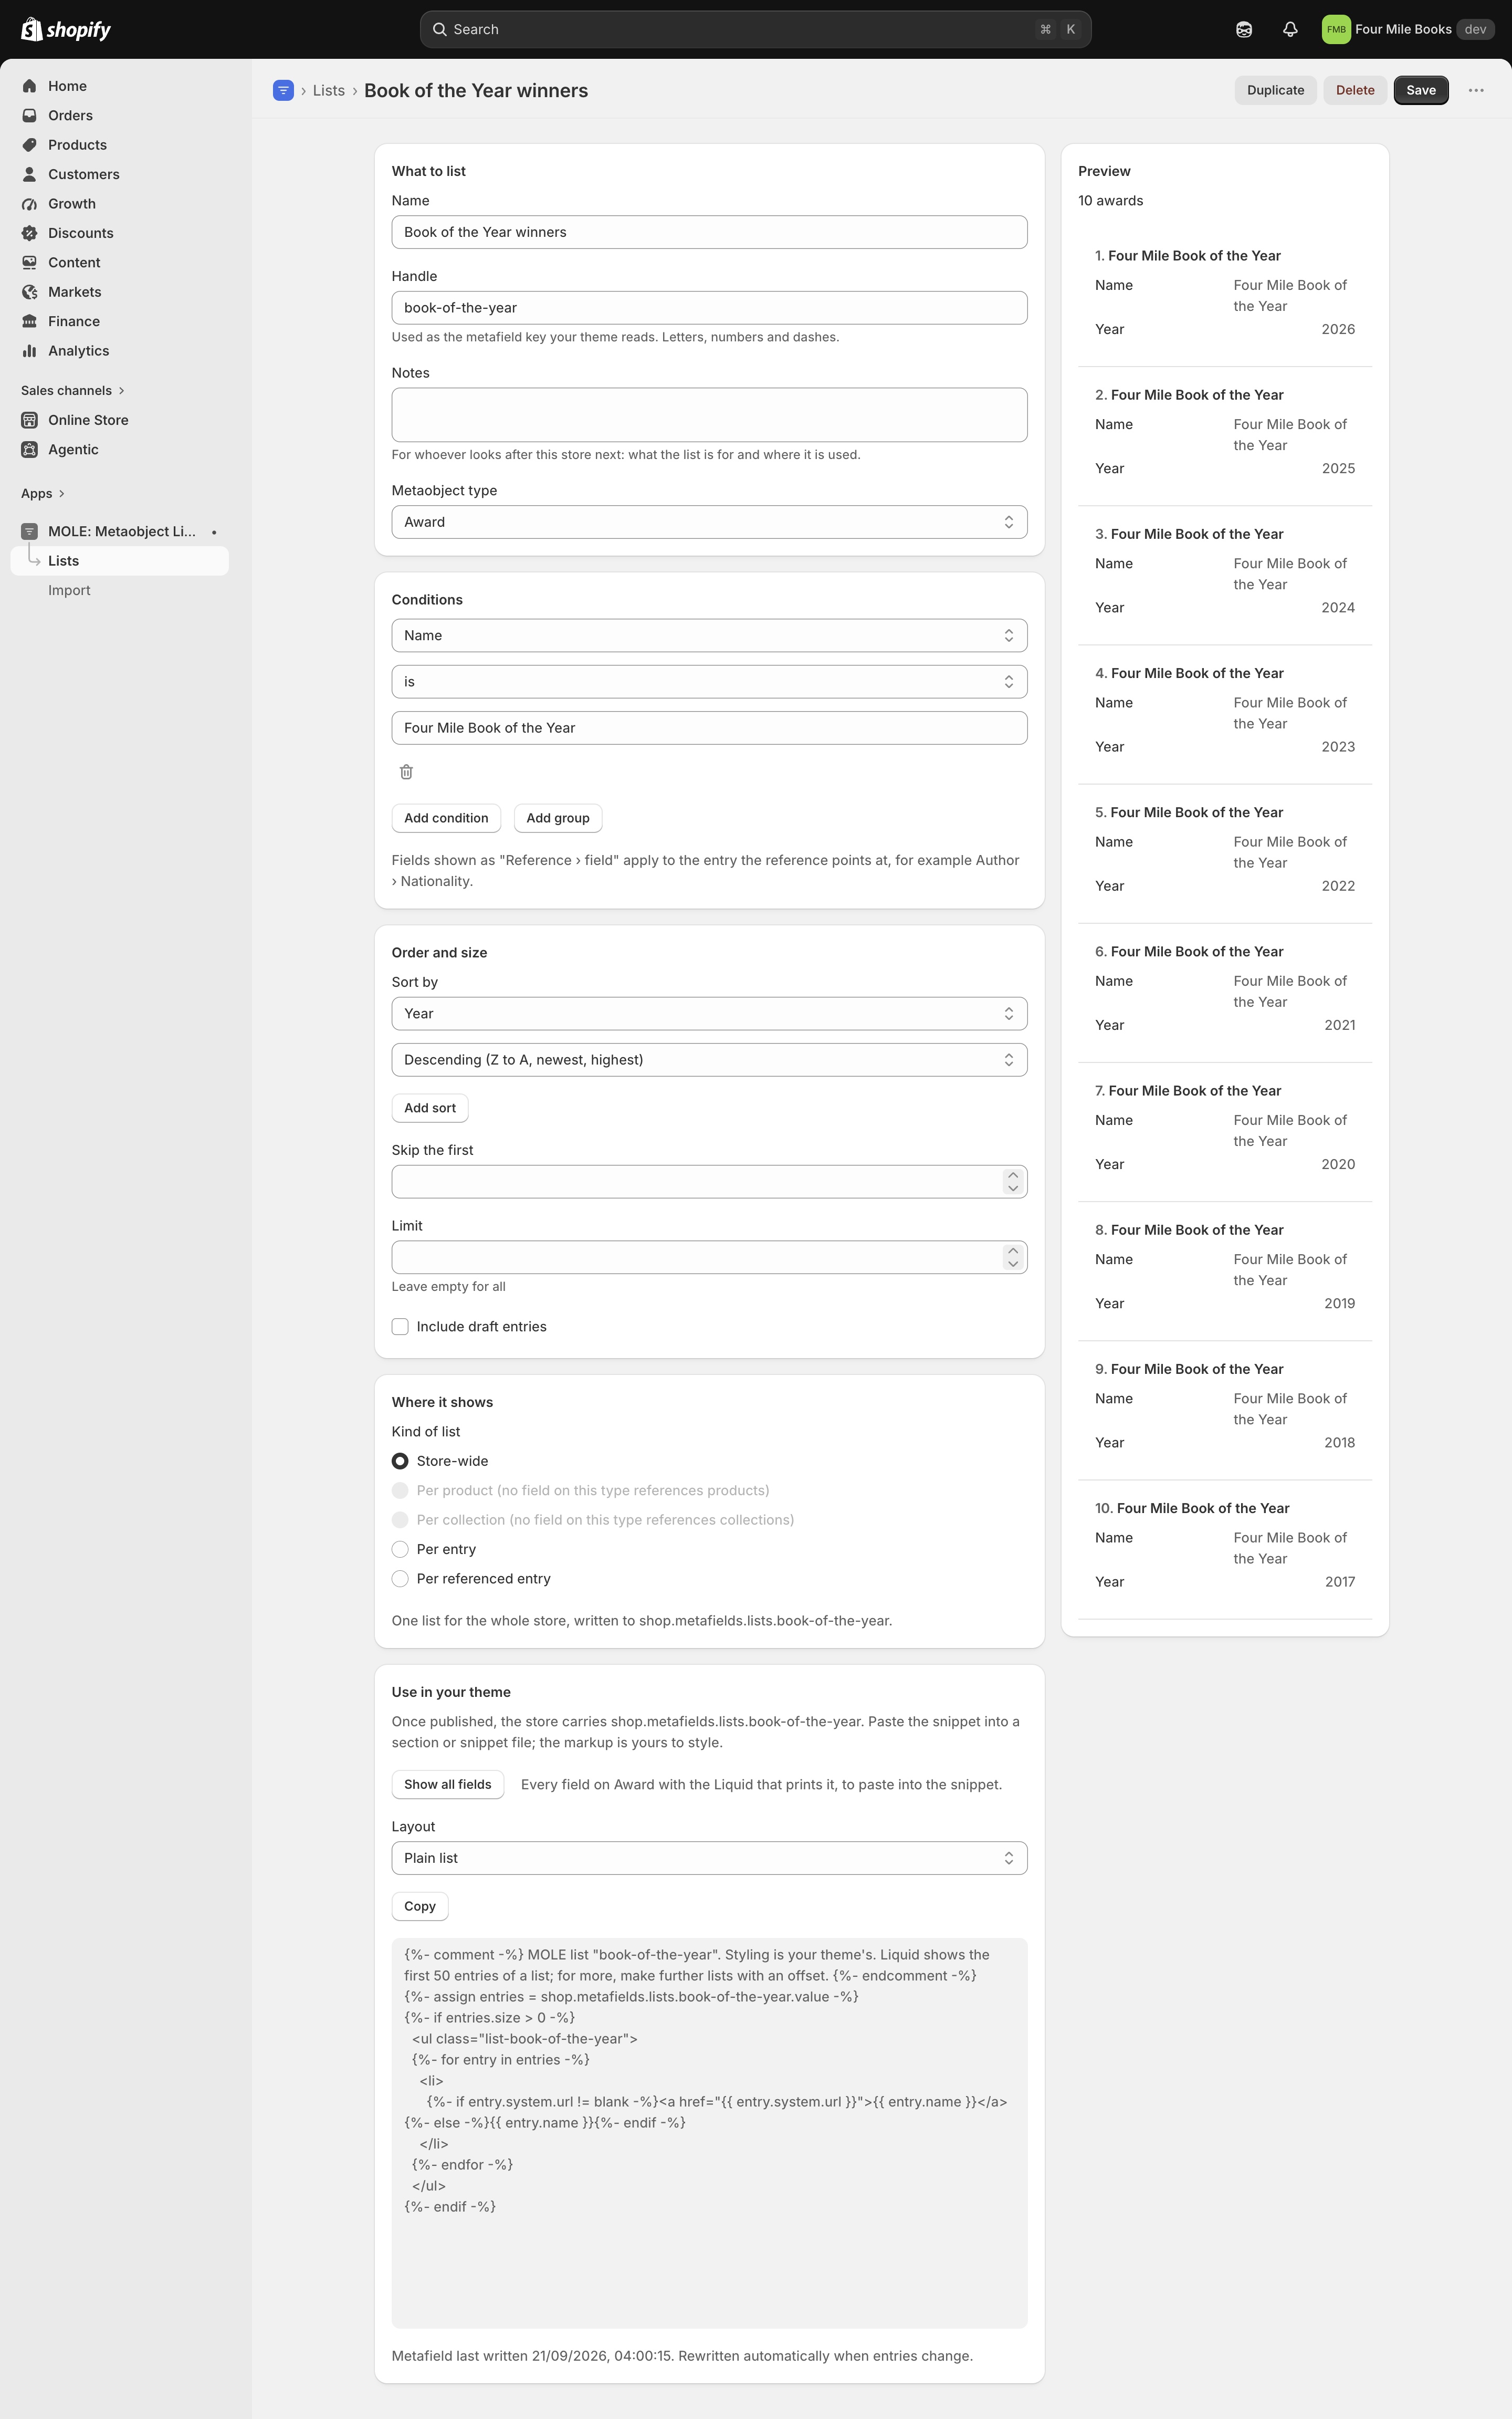1512x2419 pixels.
Task: Open Markets via its globe icon
Action: click(x=30, y=292)
